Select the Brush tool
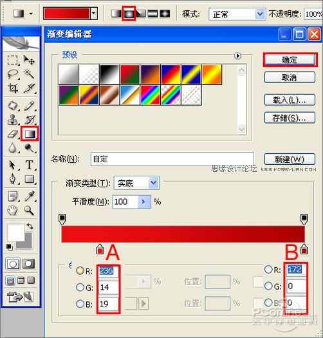 click(29, 106)
